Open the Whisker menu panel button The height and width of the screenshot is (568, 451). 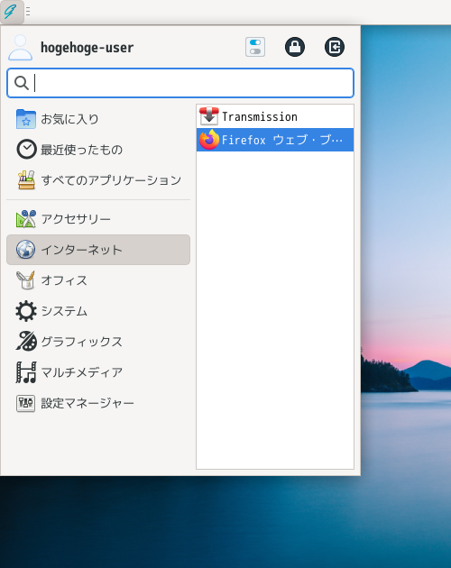[x=12, y=12]
